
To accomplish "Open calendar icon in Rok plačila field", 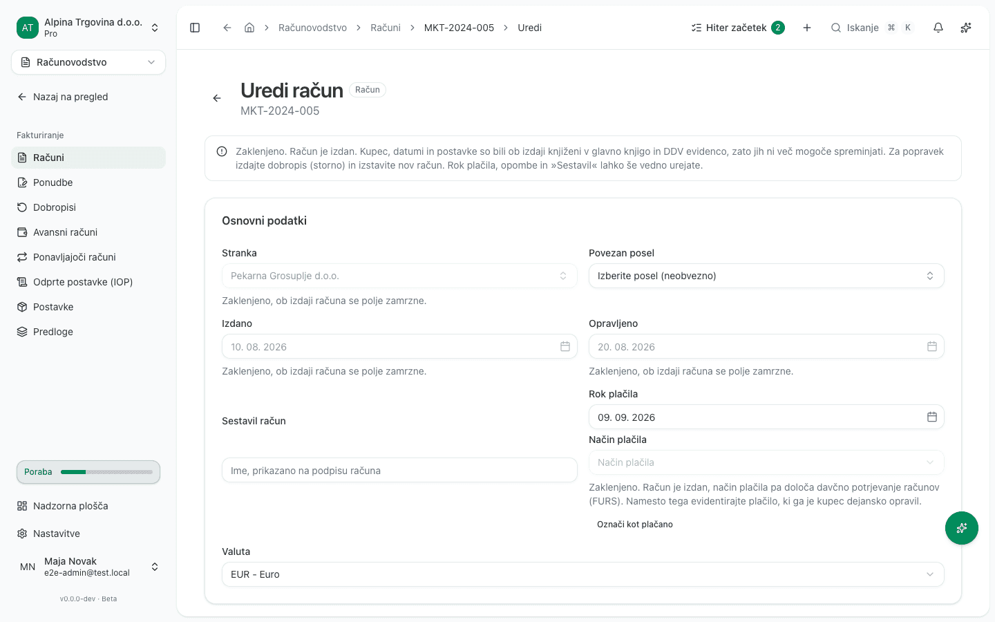I will 932,417.
